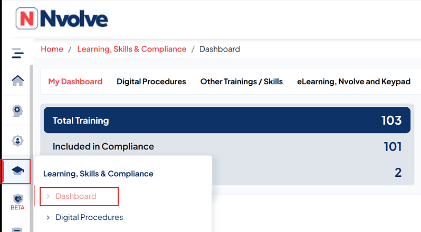Click chevron beside Digital Procedures menu item
The image size is (421, 232).
48,218
